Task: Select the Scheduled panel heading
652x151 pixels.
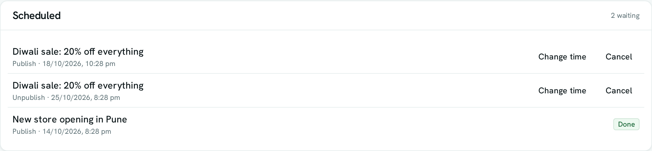Action: 37,15
